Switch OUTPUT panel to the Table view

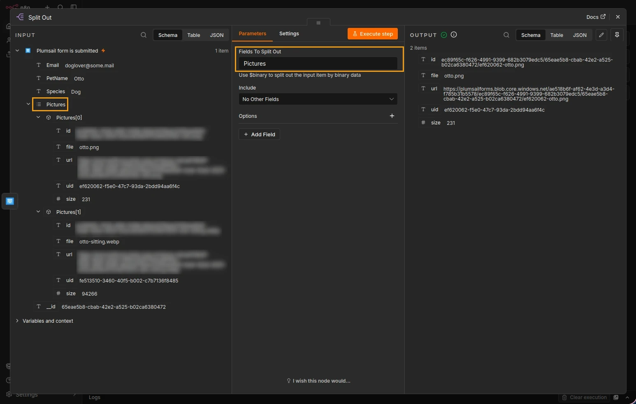[557, 35]
